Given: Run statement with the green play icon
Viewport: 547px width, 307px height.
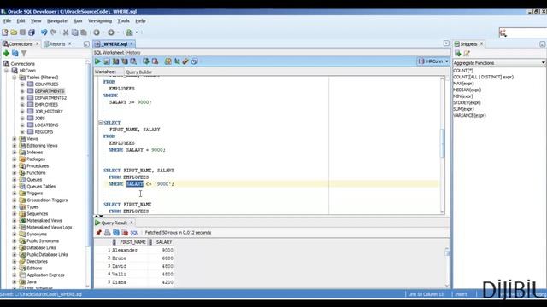Looking at the screenshot, I should click(97, 61).
